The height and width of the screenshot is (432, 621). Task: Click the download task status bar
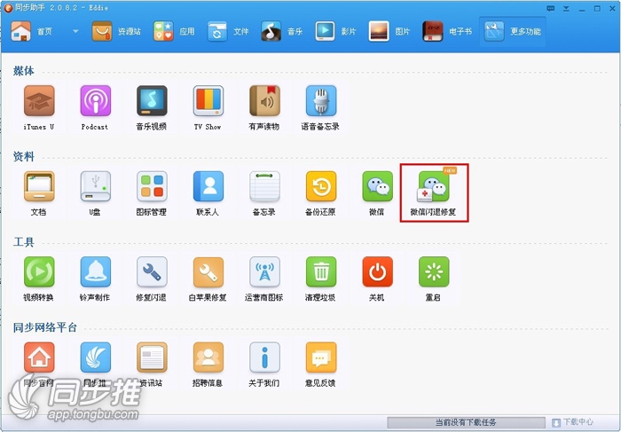coord(466,422)
